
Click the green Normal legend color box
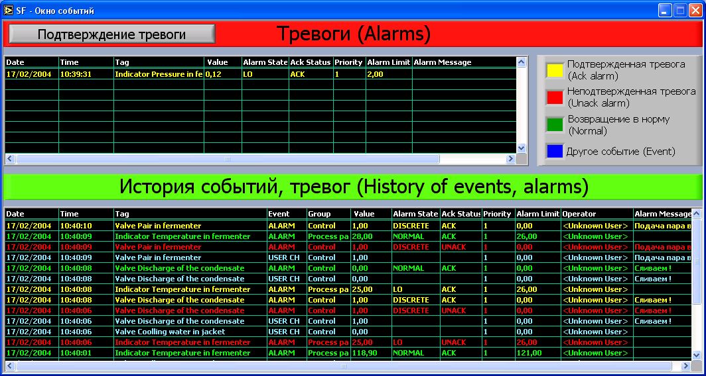[554, 124]
